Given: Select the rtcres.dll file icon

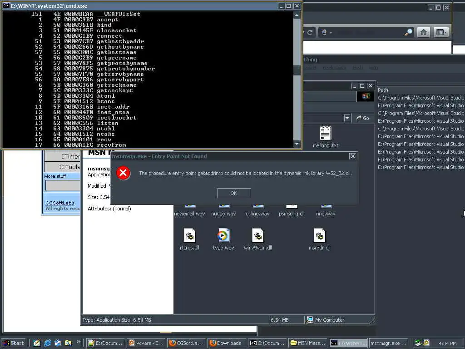Looking at the screenshot, I should pos(189,236).
